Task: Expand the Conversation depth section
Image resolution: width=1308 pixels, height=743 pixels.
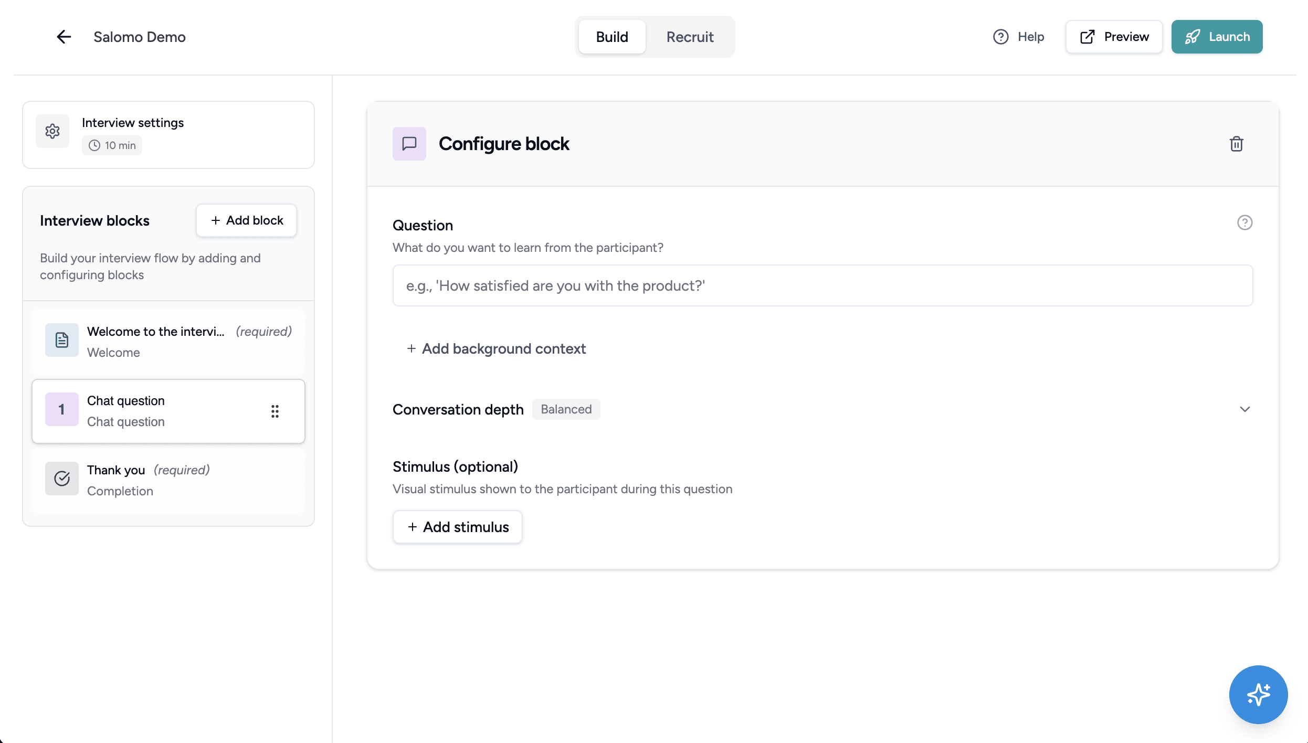Action: [1245, 409]
